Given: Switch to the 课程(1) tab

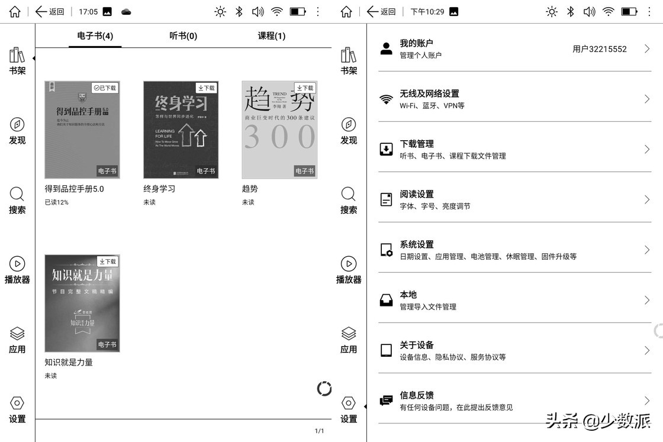Looking at the screenshot, I should pyautogui.click(x=272, y=36).
